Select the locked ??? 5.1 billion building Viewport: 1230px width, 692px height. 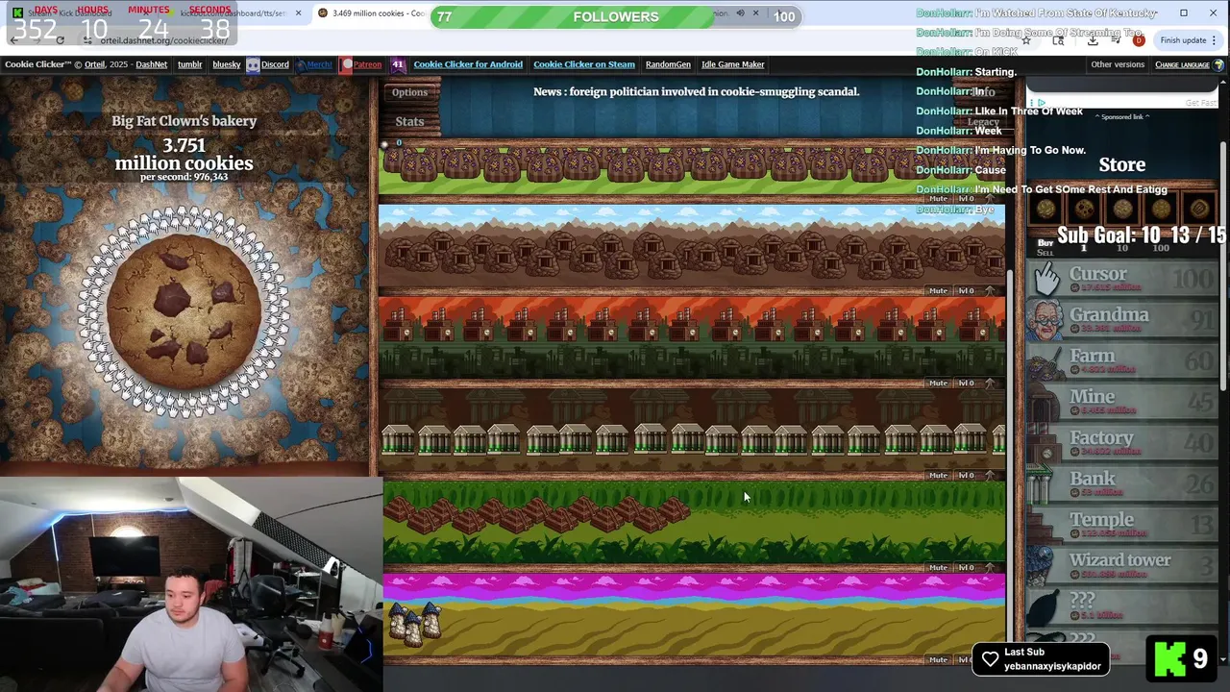[1122, 605]
